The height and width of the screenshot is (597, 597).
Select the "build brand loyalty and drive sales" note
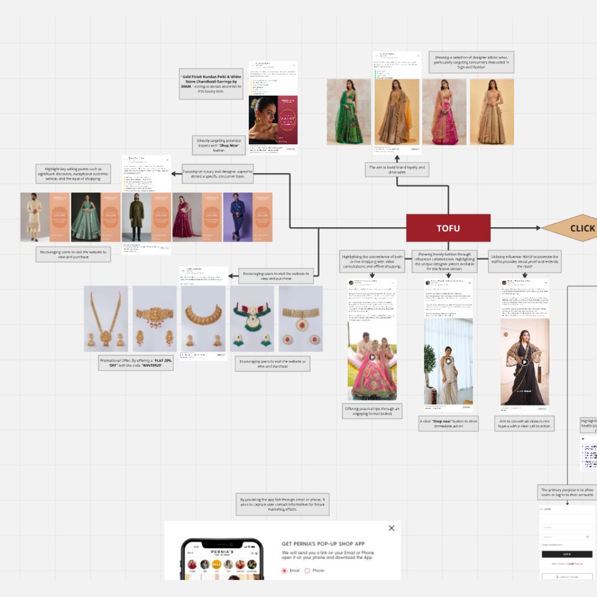397,170
